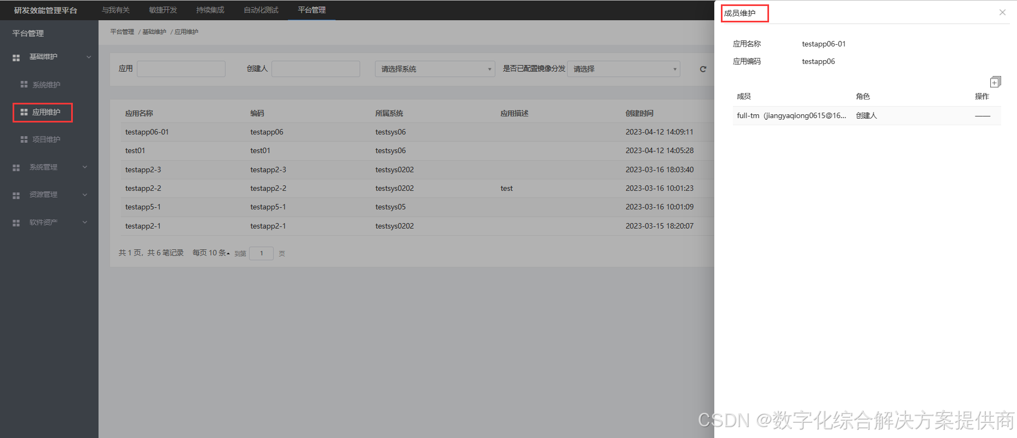
Task: Close the 成员维护 side panel
Action: coord(1002,13)
